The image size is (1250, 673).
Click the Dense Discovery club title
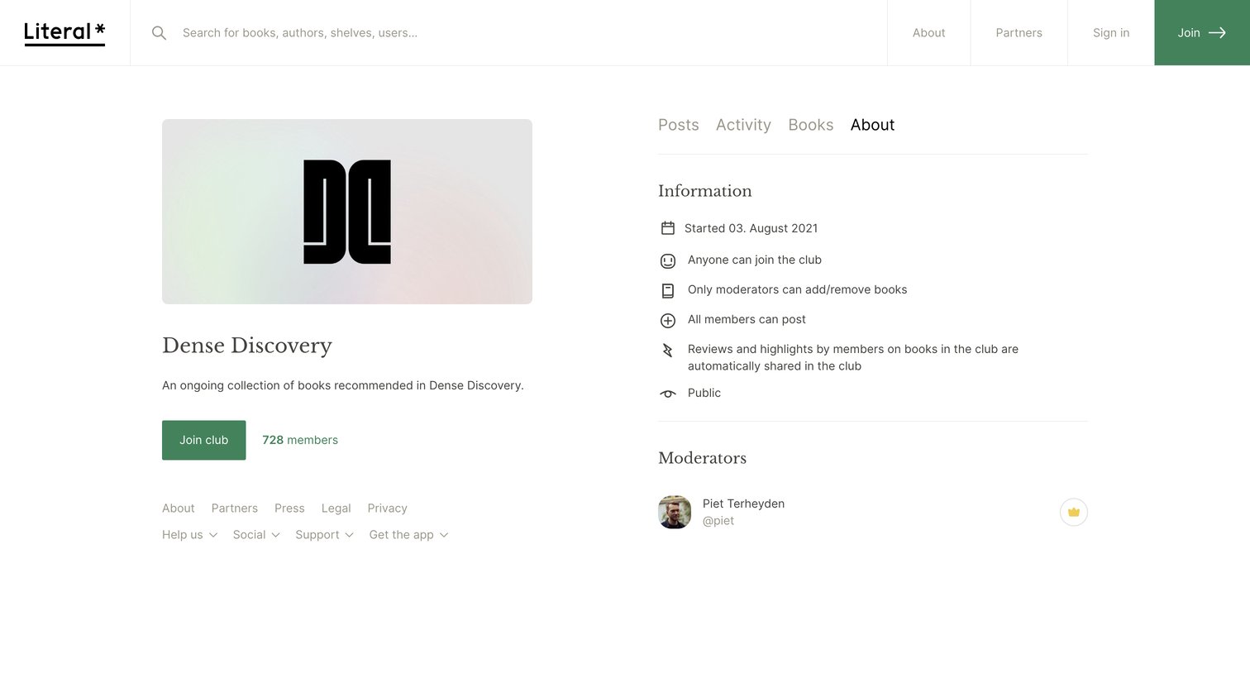(x=247, y=346)
